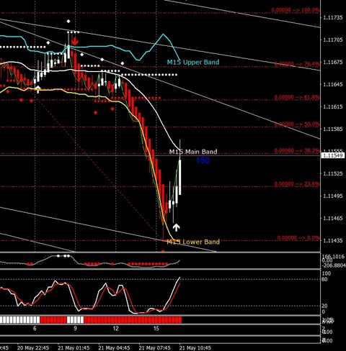
Task: Click price axis value 1.11735
Action: (x=333, y=17)
